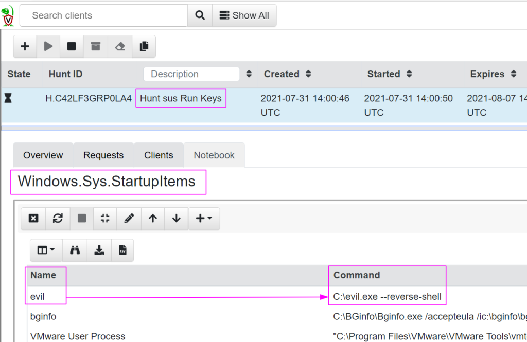Edit the notebook cell with the pencil icon
The image size is (527, 342).
[129, 218]
